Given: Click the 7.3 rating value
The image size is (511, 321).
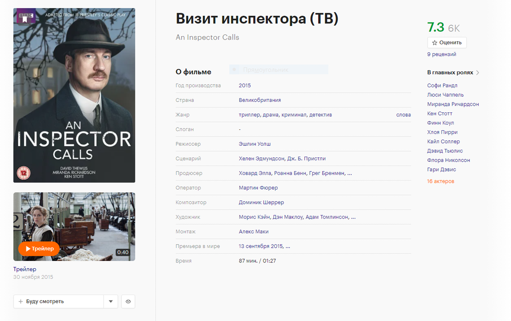Looking at the screenshot, I should point(436,27).
